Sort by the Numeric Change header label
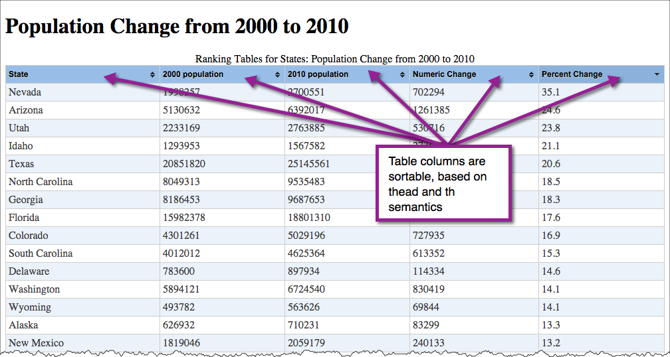Image resolution: width=670 pixels, height=357 pixels. (444, 74)
